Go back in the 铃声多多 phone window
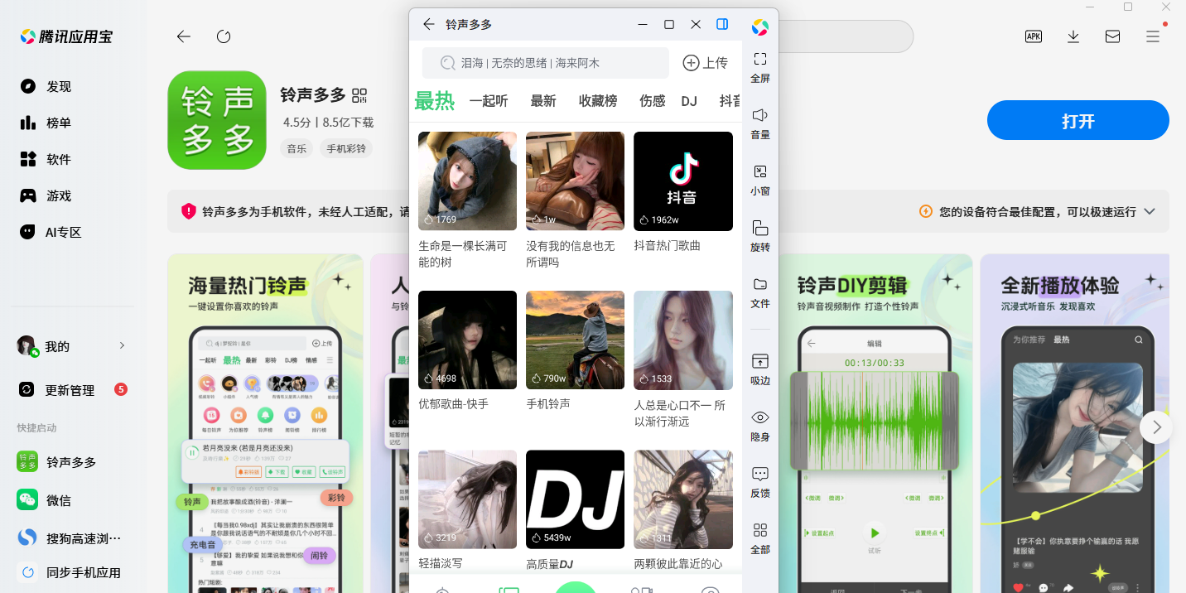The image size is (1186, 593). pyautogui.click(x=428, y=24)
